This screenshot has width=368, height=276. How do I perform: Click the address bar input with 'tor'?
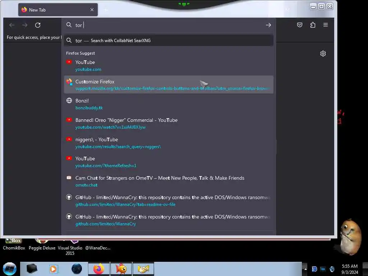click(x=169, y=25)
